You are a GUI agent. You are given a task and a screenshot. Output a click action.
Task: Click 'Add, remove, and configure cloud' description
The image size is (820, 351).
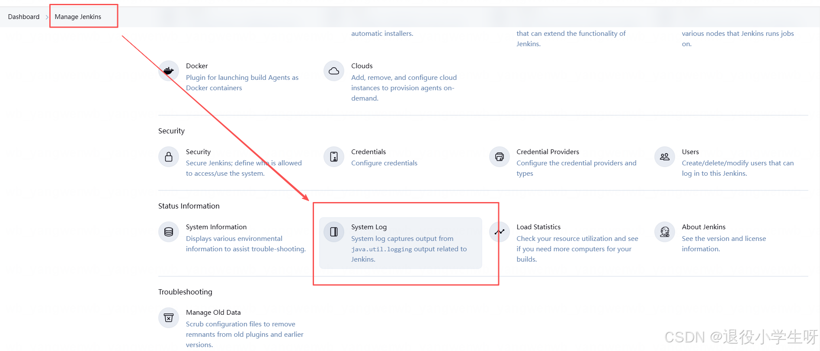click(404, 88)
